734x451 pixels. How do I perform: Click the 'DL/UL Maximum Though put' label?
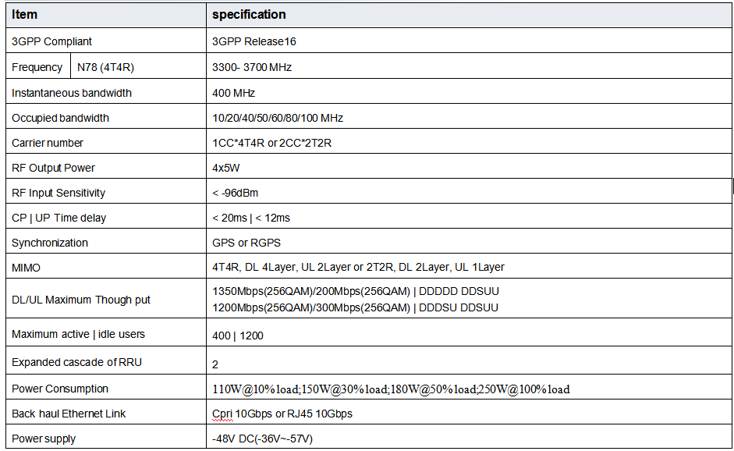(x=81, y=300)
